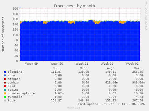
Task: Click the y-axis label 200
Action: (x=15, y=9)
